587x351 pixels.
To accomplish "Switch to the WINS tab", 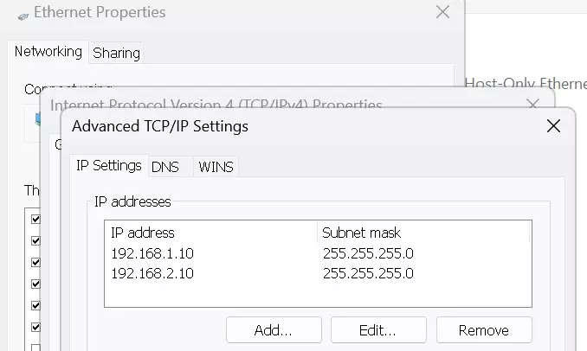I will coord(216,167).
